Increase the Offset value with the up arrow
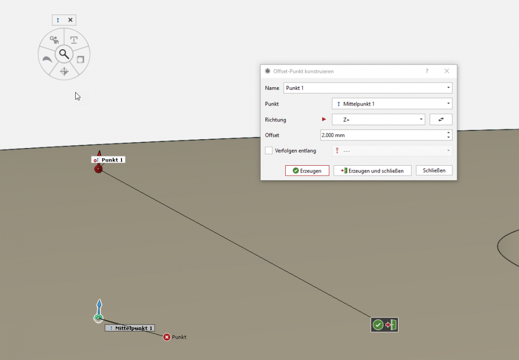 (x=448, y=132)
